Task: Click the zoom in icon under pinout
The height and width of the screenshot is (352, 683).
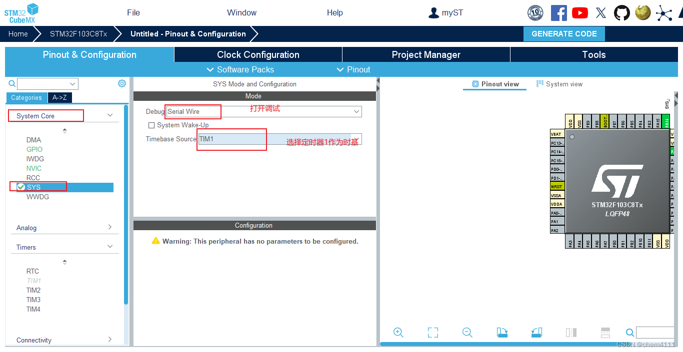Action: point(398,333)
